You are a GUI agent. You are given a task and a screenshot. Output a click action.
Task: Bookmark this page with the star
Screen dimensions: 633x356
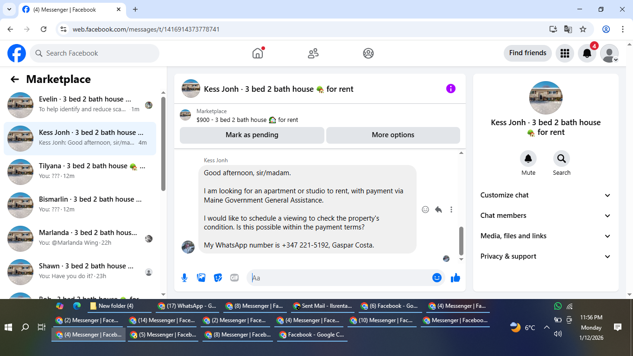click(x=583, y=29)
